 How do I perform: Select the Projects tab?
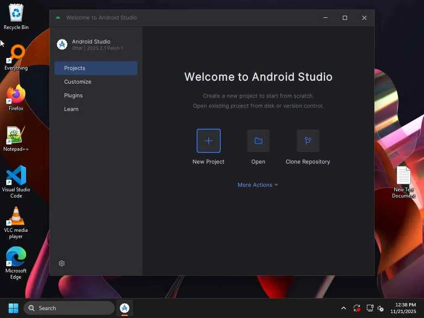point(96,68)
